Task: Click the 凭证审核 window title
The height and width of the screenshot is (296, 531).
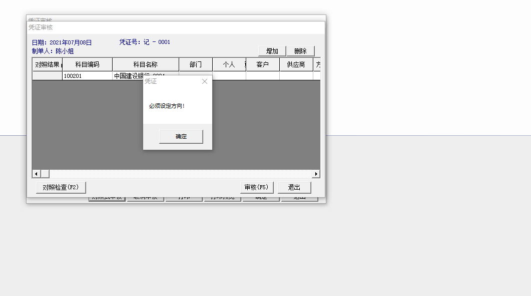Action: pos(41,27)
